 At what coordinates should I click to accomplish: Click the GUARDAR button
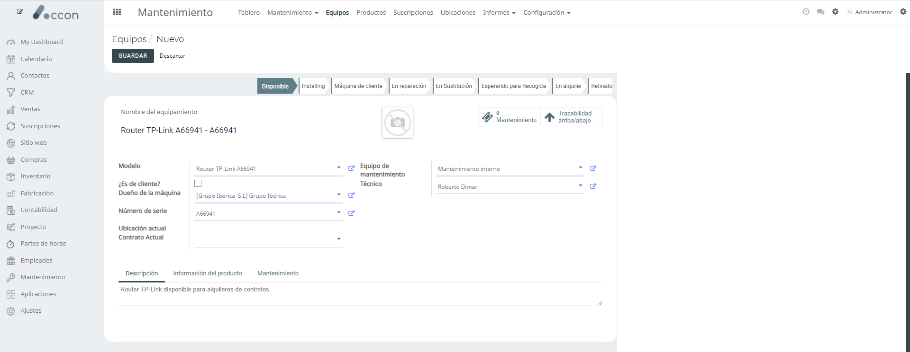pos(133,56)
